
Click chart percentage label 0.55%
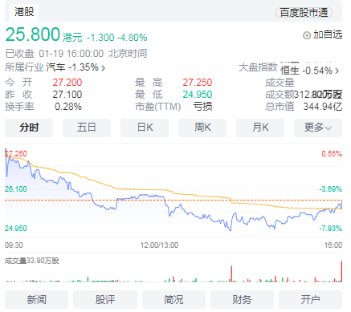point(332,154)
